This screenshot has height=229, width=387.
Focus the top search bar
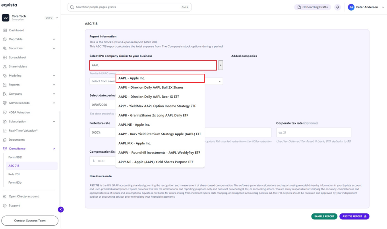click(130, 7)
